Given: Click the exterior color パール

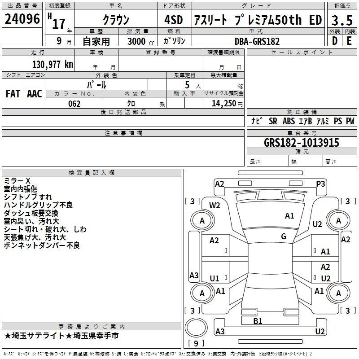Looking at the screenshot, I should pos(96,85).
